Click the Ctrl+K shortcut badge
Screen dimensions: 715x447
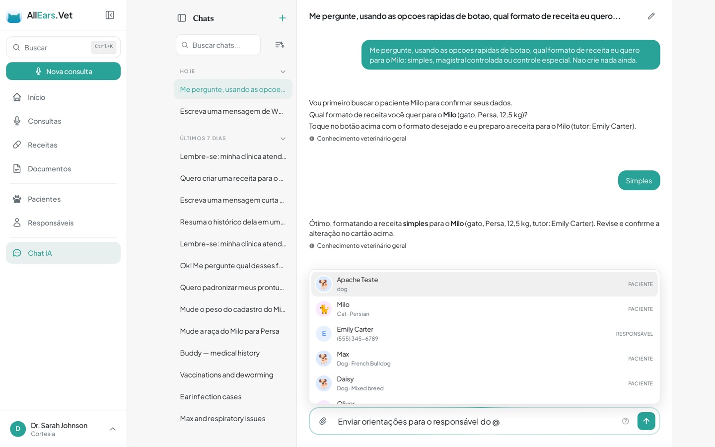pos(104,47)
